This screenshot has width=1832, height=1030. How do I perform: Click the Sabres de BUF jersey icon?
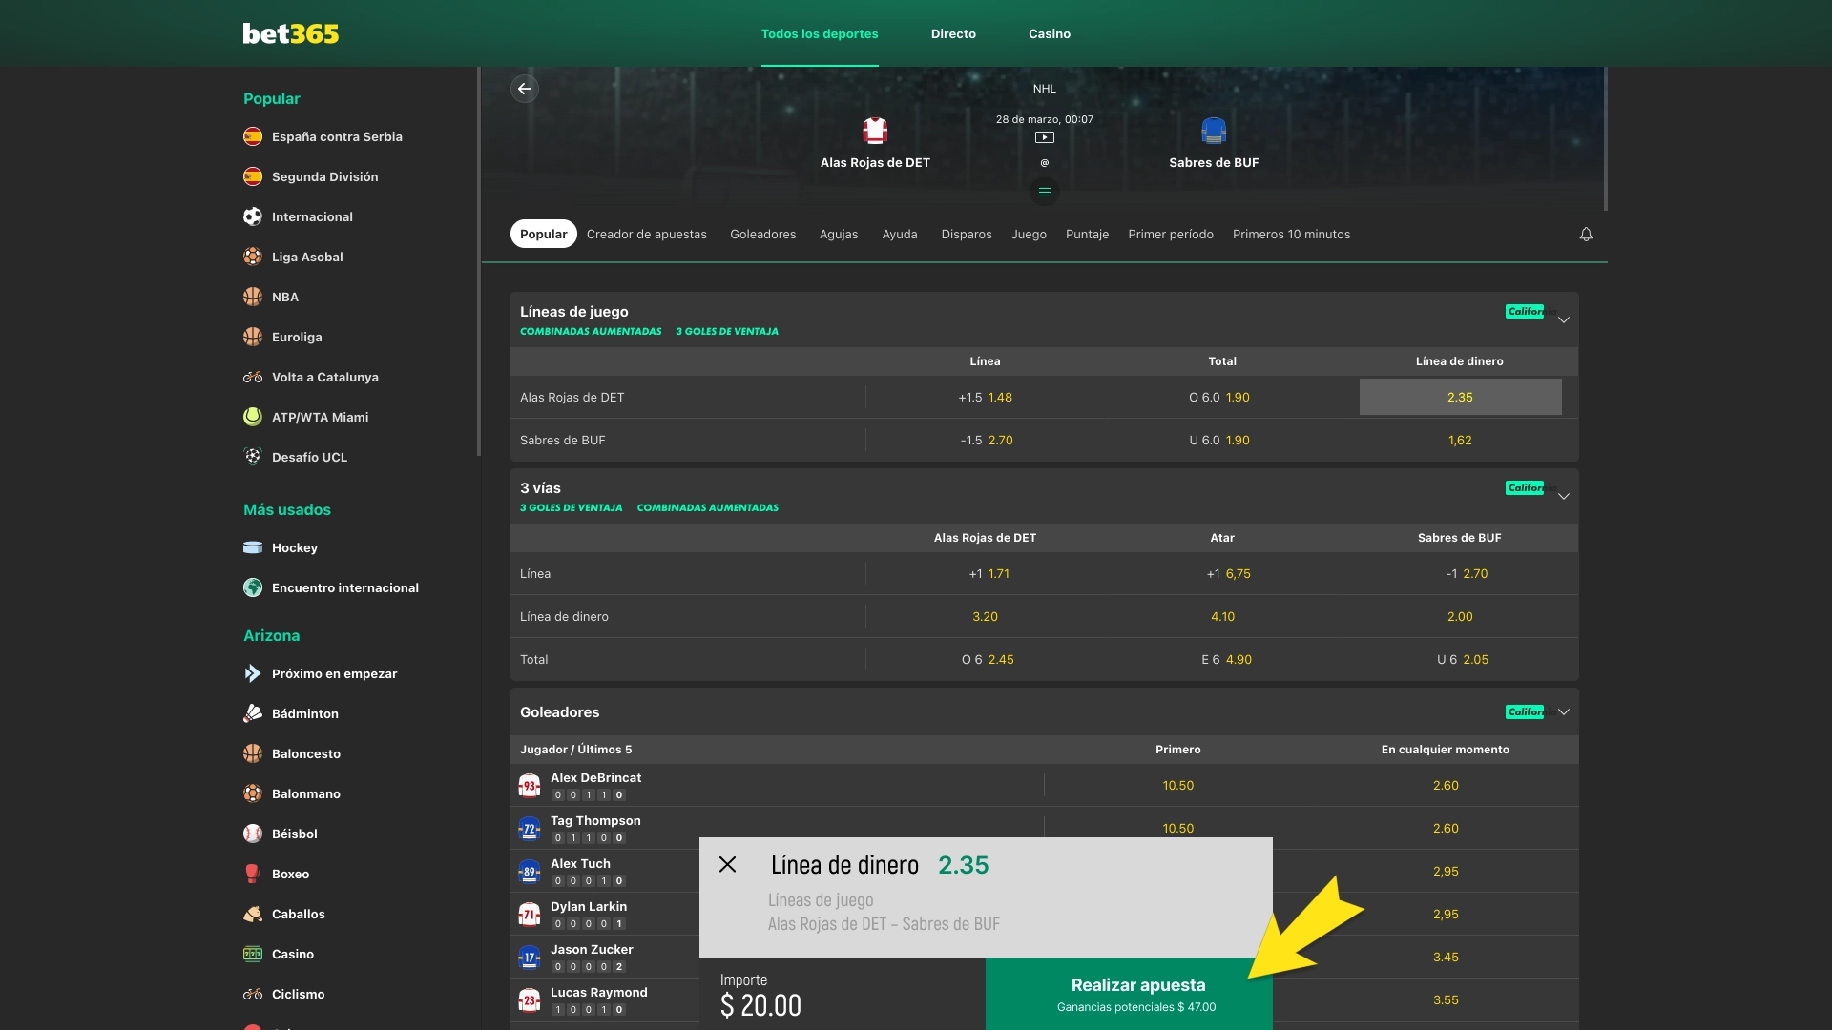click(1214, 131)
